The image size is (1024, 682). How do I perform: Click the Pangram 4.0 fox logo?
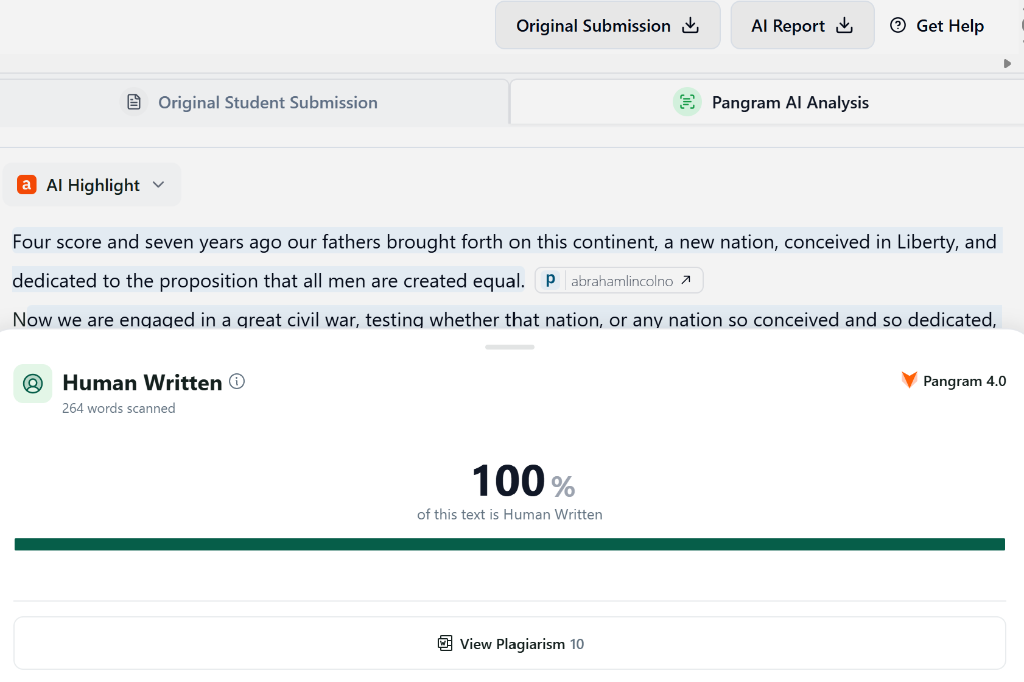tap(909, 380)
